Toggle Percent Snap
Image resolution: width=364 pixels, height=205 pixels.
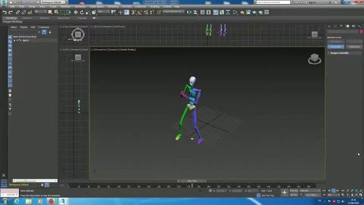tap(146, 13)
